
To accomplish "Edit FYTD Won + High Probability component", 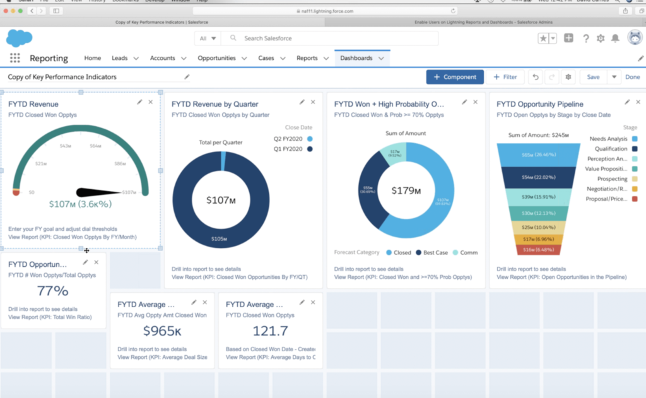I will (464, 102).
